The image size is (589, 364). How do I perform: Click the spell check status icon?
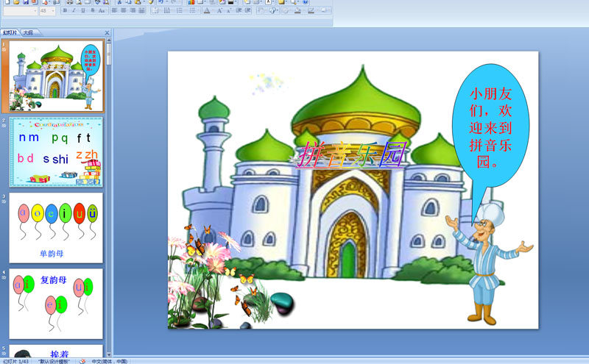pyautogui.click(x=82, y=361)
